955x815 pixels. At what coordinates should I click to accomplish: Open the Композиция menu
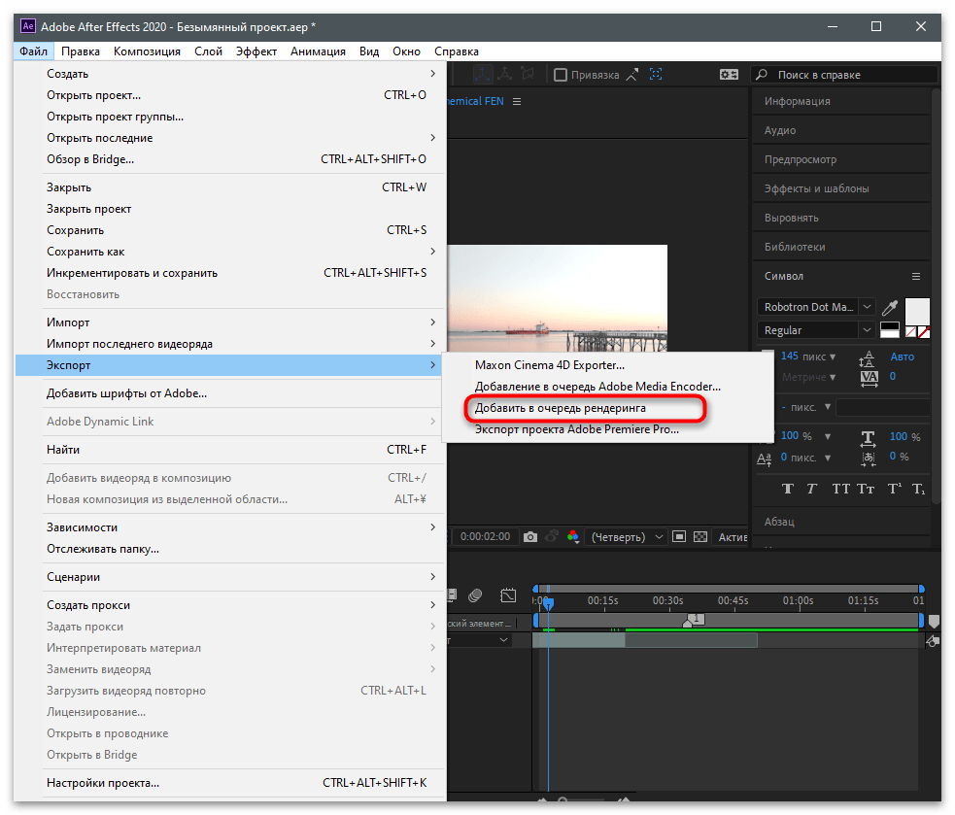pyautogui.click(x=147, y=51)
